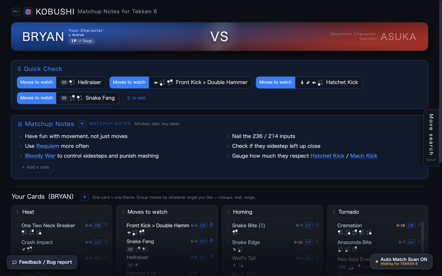The image size is (442, 276).
Task: Toggle Auto Match Scan ON indicator
Action: tap(401, 261)
